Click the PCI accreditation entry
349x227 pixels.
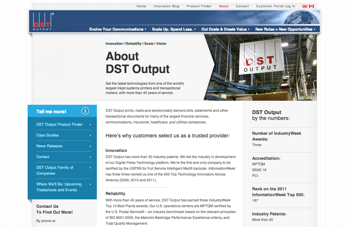coord(255,176)
